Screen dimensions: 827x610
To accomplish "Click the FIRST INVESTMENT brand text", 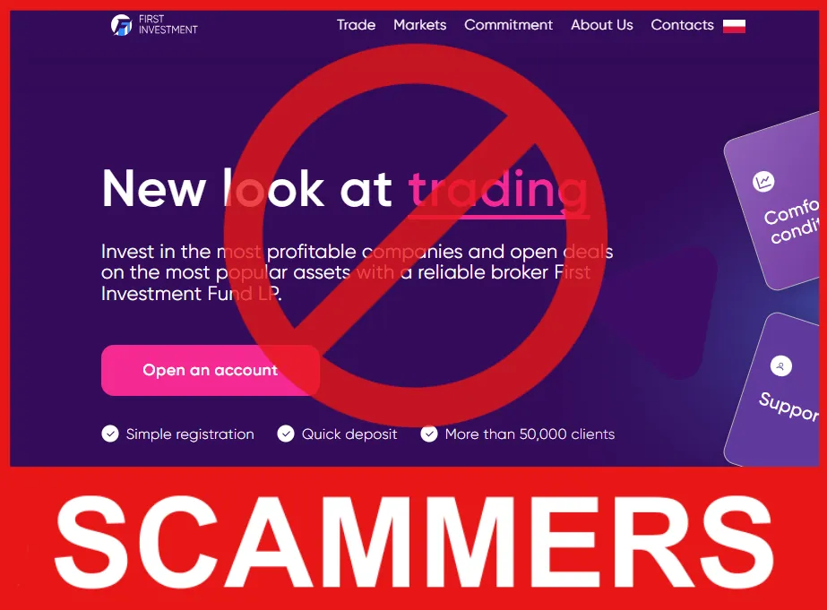I will point(168,25).
